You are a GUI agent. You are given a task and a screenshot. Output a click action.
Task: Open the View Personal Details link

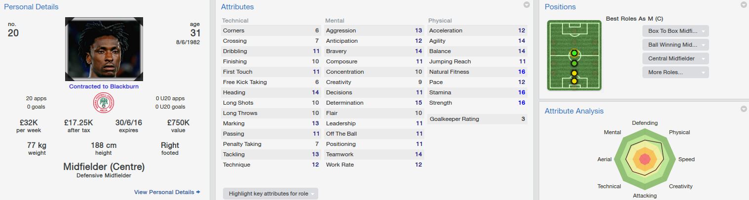coord(167,192)
